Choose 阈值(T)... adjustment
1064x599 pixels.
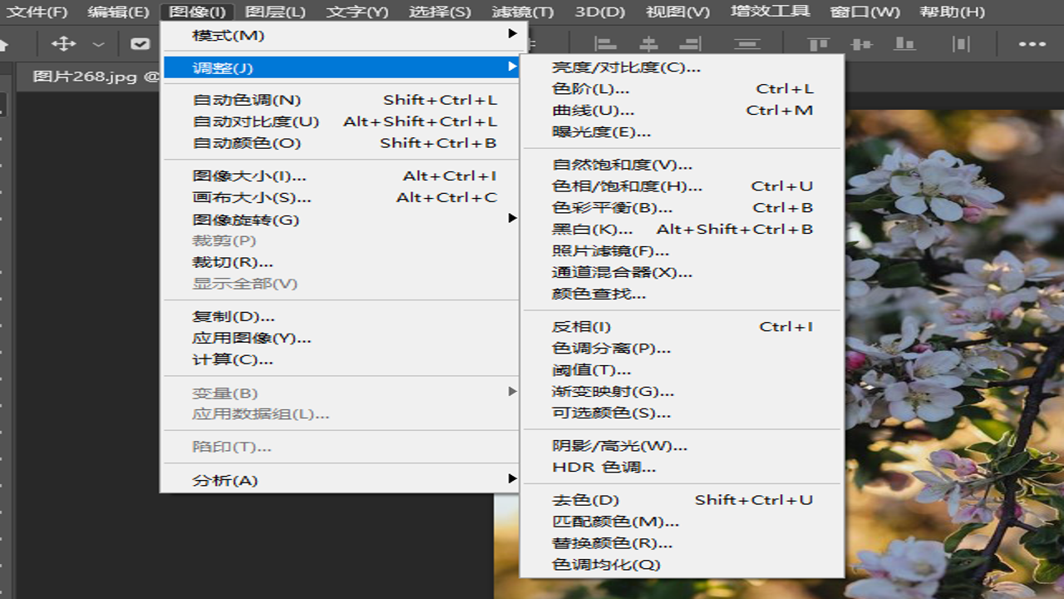pyautogui.click(x=682, y=369)
